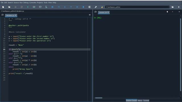Open the console browse tabs icon
This screenshot has width=182, height=102.
[96, 12]
